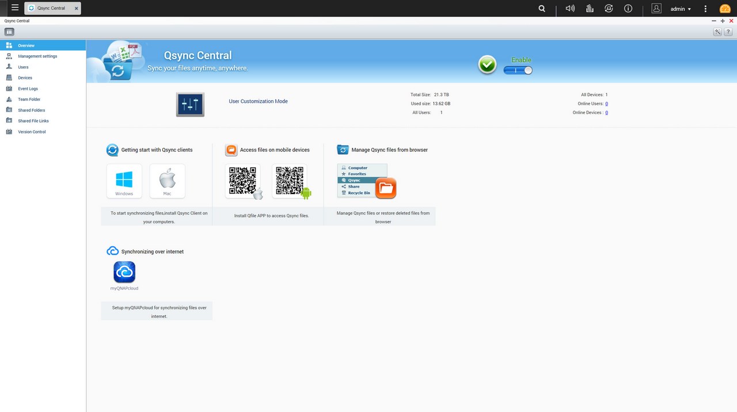Open background tasks icon in top bar
This screenshot has width=737, height=412.
pos(590,9)
